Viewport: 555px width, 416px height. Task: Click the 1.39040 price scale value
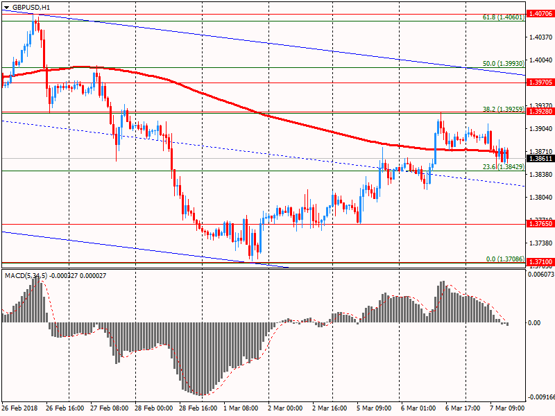540,129
